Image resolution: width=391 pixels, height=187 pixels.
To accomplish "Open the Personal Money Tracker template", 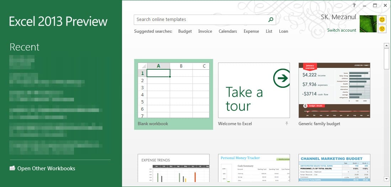I will point(254,168).
